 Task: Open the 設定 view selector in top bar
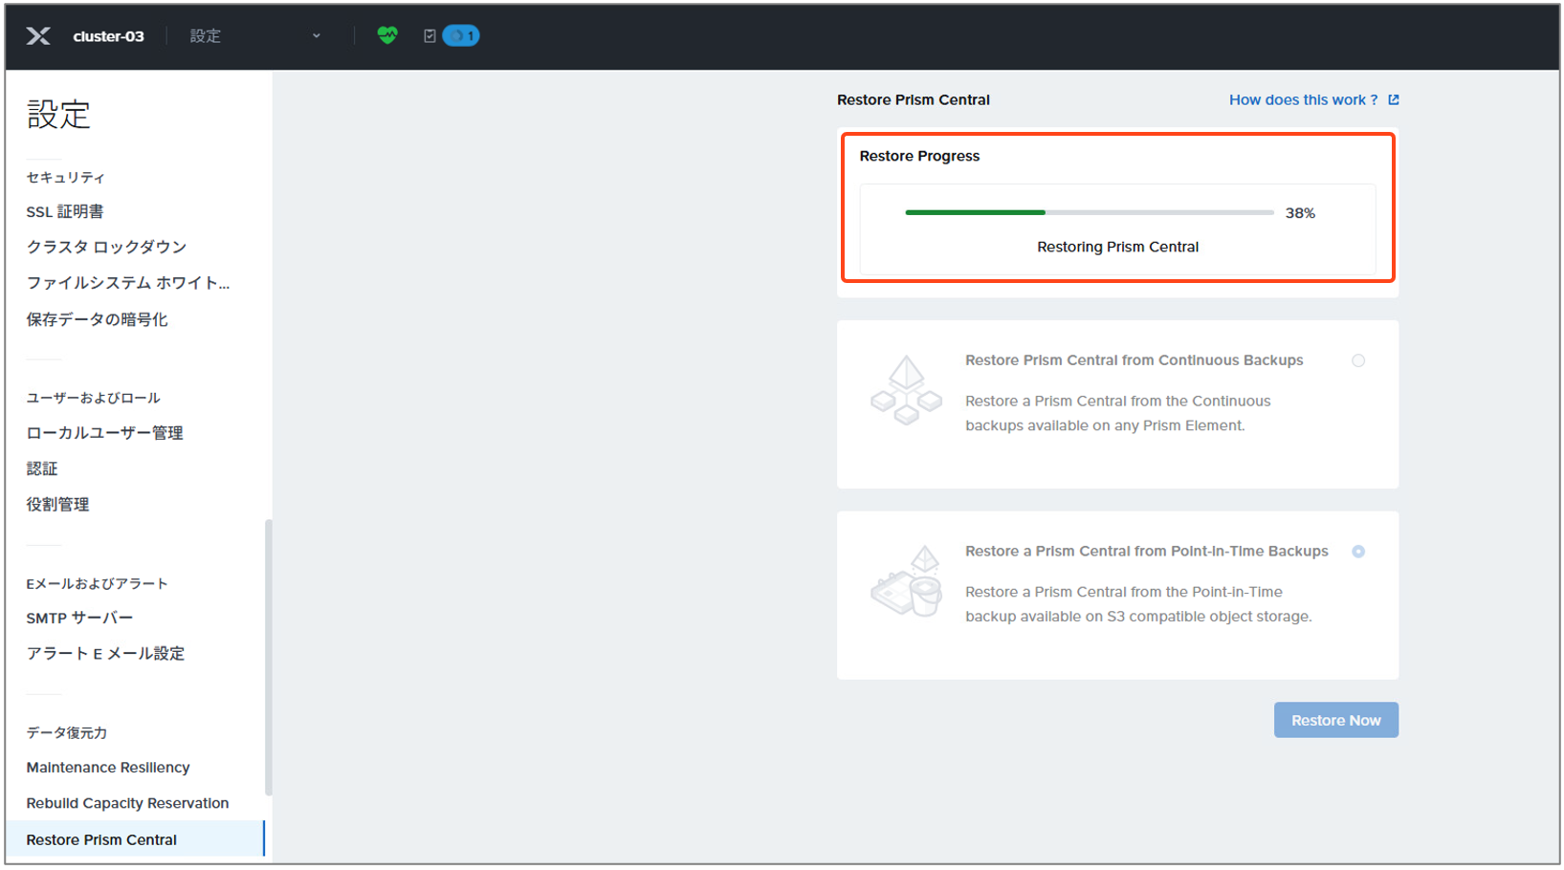255,36
